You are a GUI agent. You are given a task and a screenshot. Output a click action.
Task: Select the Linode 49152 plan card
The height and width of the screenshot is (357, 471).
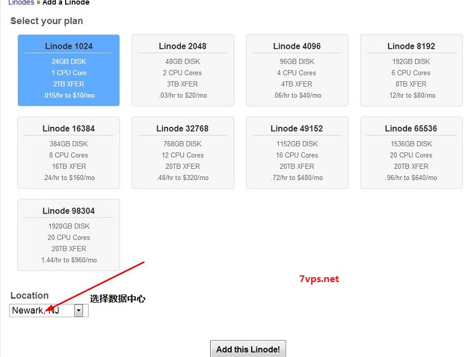pos(297,152)
